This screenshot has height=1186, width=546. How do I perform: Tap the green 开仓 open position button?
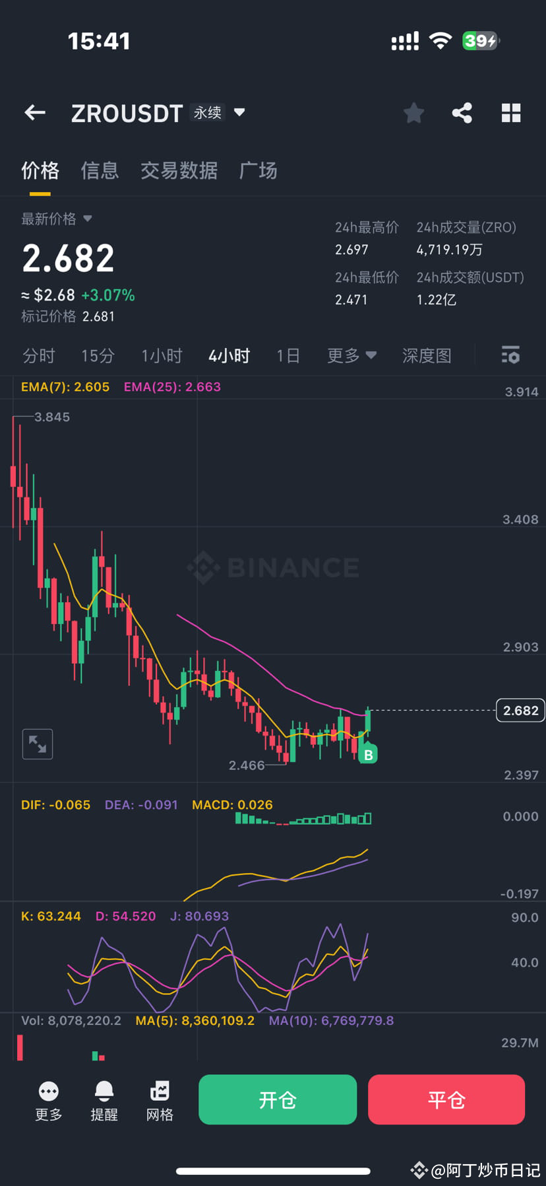(277, 1099)
